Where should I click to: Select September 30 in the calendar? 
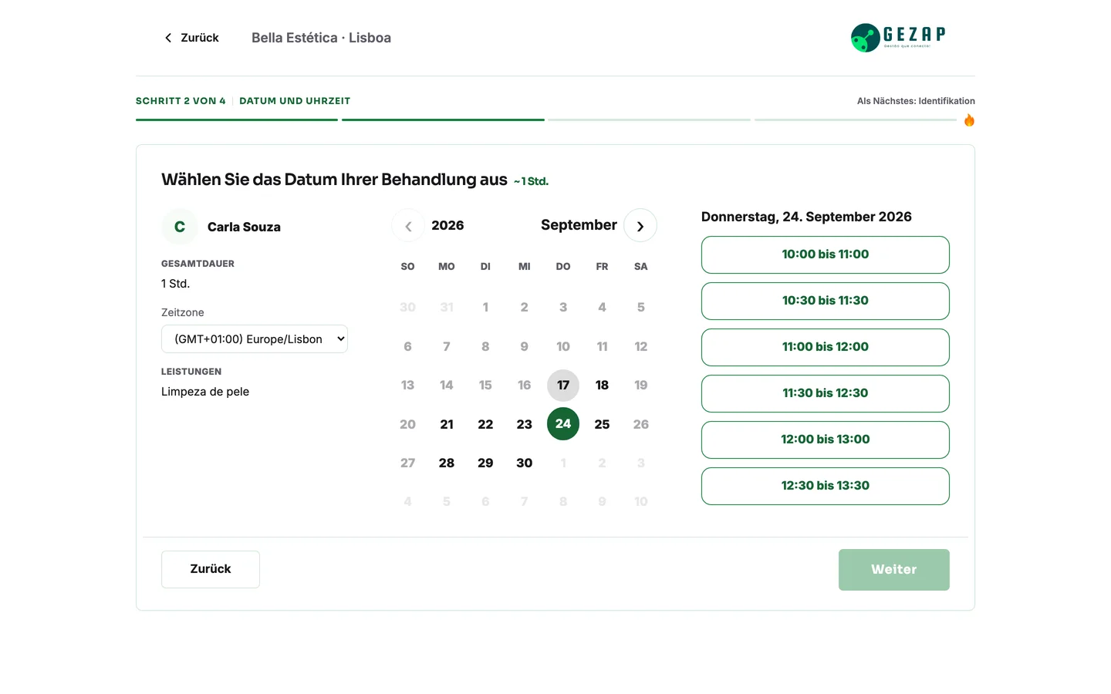(x=525, y=463)
